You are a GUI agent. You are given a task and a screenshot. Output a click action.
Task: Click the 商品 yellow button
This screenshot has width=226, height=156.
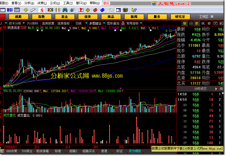tap(111, 17)
